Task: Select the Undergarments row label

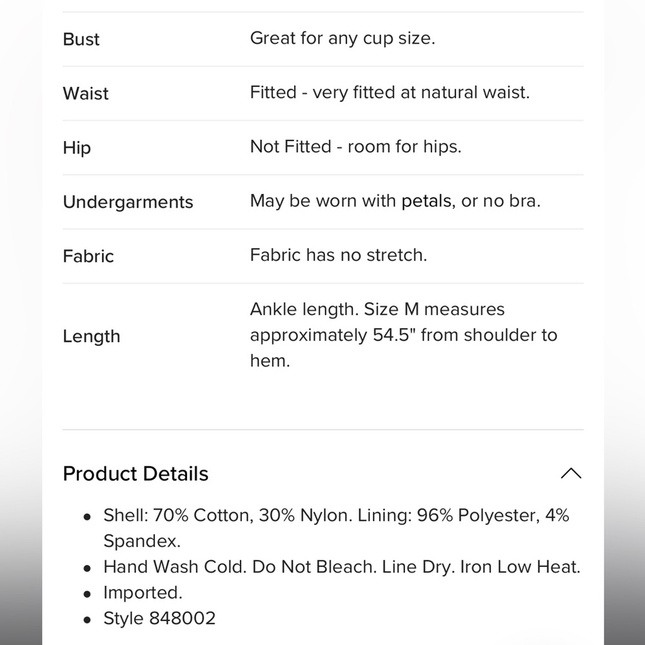Action: [x=128, y=202]
